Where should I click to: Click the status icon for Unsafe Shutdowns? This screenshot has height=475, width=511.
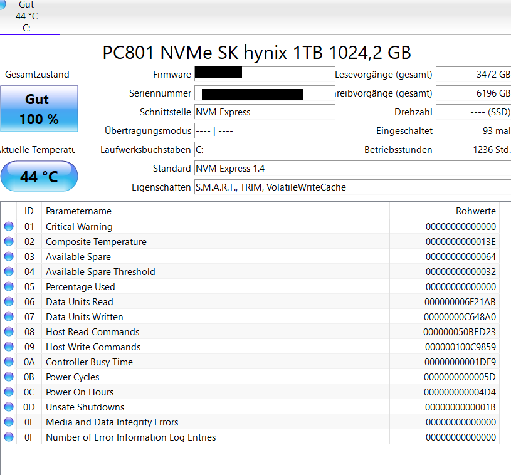(x=9, y=407)
